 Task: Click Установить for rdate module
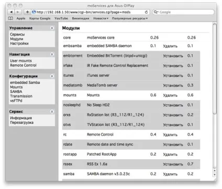click(x=173, y=145)
